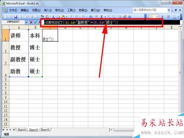This screenshot has height=138, width=184.
Task: Click the Excel workbook icon beside the File menu
Action: pos(5,10)
